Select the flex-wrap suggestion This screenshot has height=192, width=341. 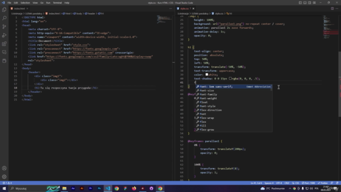[233, 118]
